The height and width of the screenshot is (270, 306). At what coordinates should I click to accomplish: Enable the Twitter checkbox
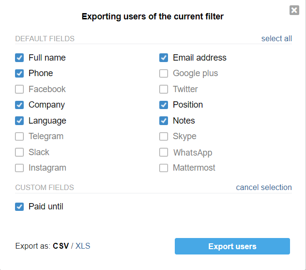tap(164, 89)
